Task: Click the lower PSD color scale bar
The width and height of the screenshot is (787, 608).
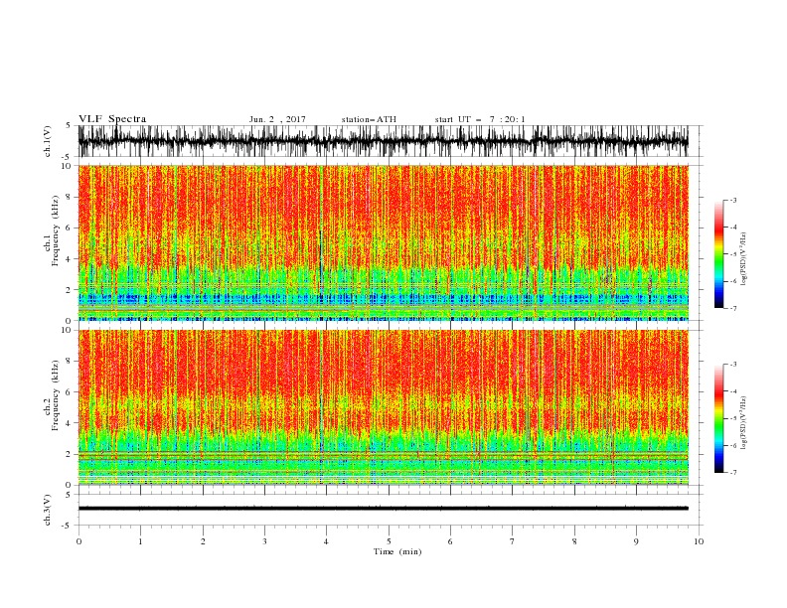Action: (x=718, y=418)
